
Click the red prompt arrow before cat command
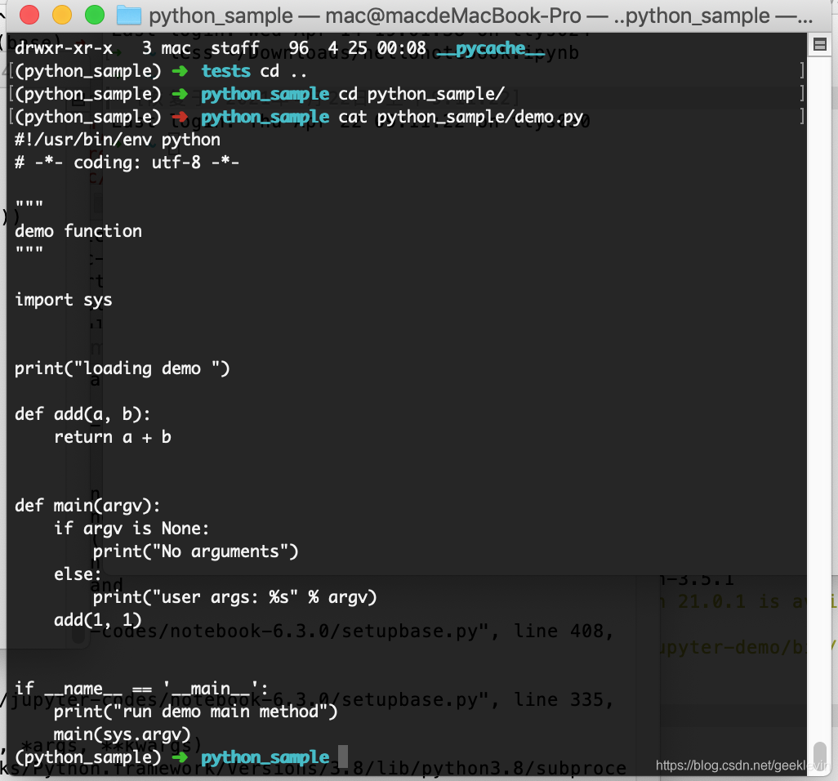click(181, 117)
